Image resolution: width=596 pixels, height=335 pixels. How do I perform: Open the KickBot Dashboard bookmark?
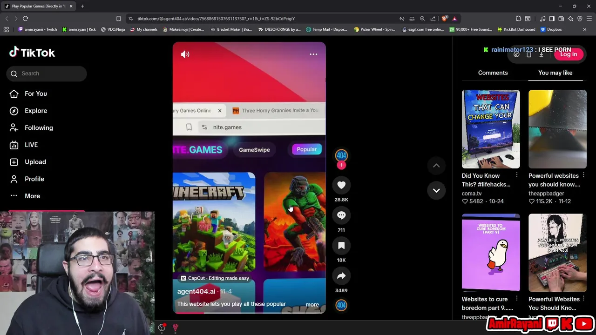516,29
